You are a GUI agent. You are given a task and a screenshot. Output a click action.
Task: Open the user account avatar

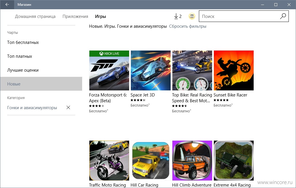[192, 16]
